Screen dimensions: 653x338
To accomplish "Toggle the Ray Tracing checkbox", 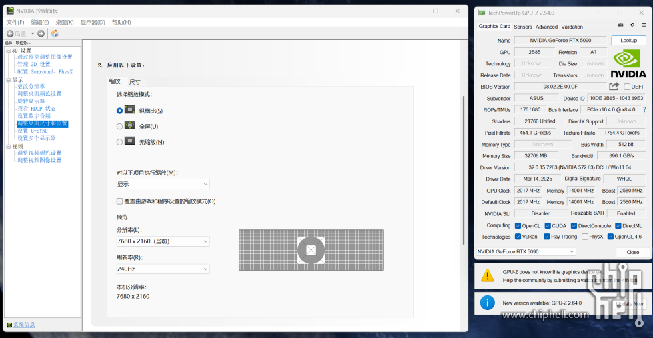I will click(546, 237).
